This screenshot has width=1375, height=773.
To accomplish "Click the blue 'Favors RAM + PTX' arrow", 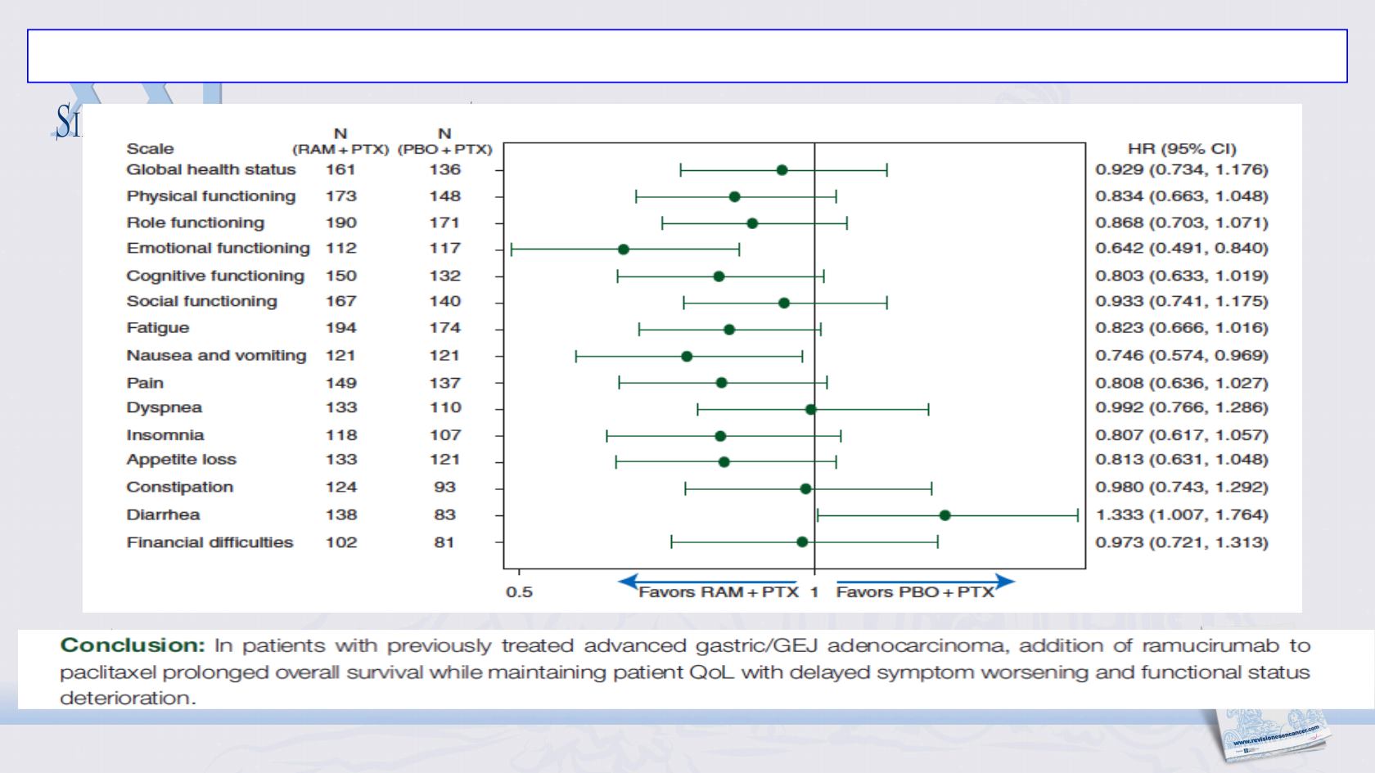I will (x=707, y=582).
